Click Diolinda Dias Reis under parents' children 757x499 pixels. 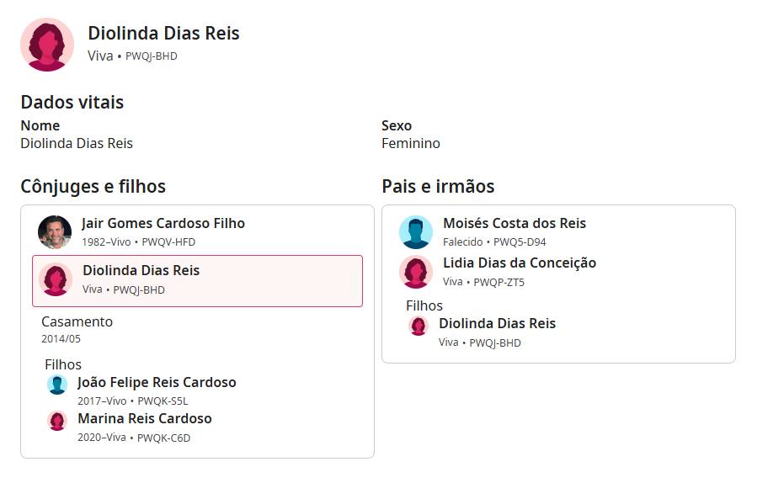pyautogui.click(x=497, y=324)
